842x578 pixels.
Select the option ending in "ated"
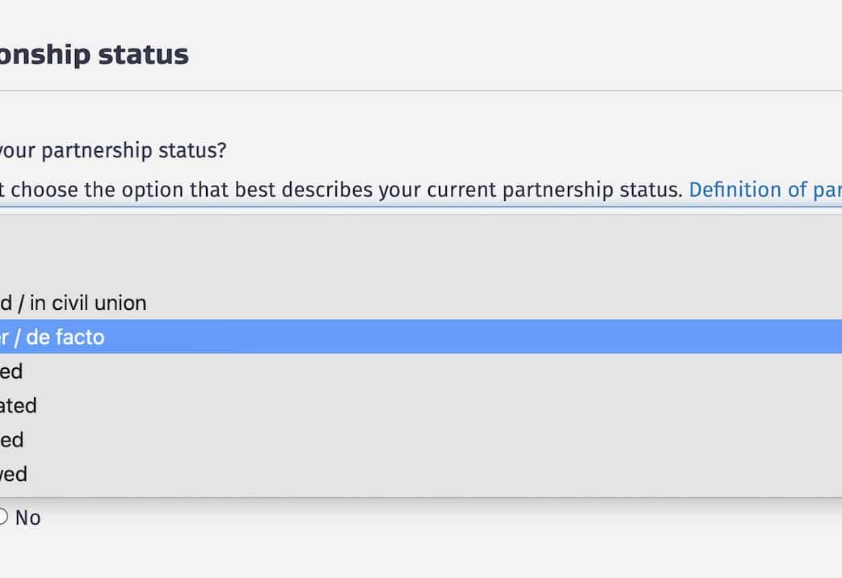(18, 405)
